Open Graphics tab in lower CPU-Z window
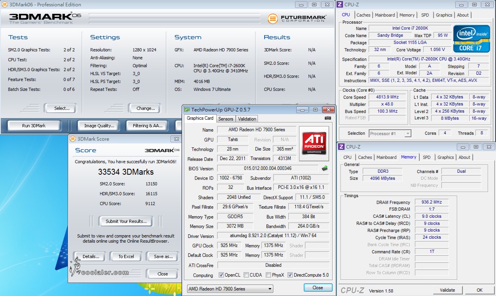The width and height of the screenshot is (496, 296). coord(446,157)
